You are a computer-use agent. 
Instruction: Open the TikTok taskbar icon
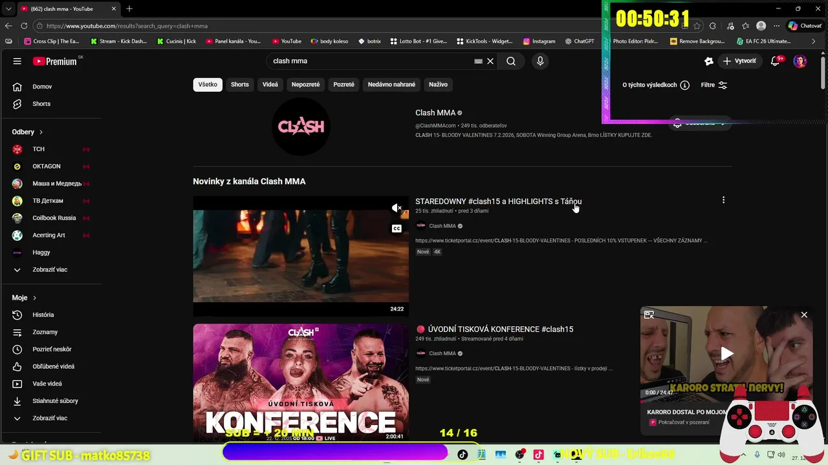point(462,455)
